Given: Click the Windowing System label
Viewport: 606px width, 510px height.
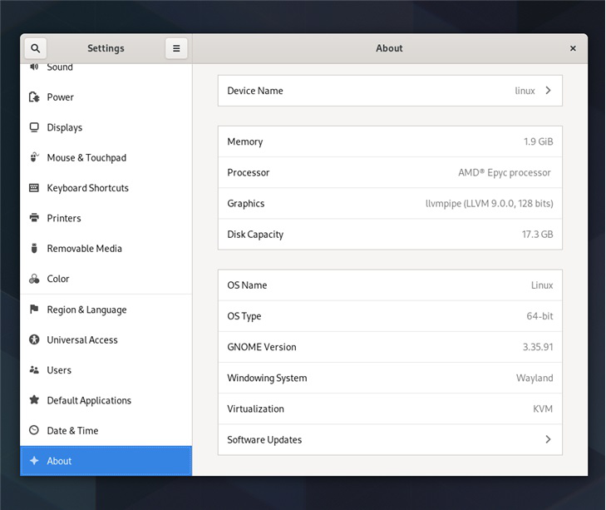Looking at the screenshot, I should tap(267, 378).
